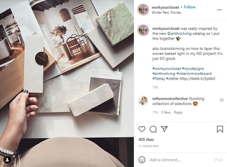Focus the Add a comment field
The image size is (227, 167).
pos(181,160)
